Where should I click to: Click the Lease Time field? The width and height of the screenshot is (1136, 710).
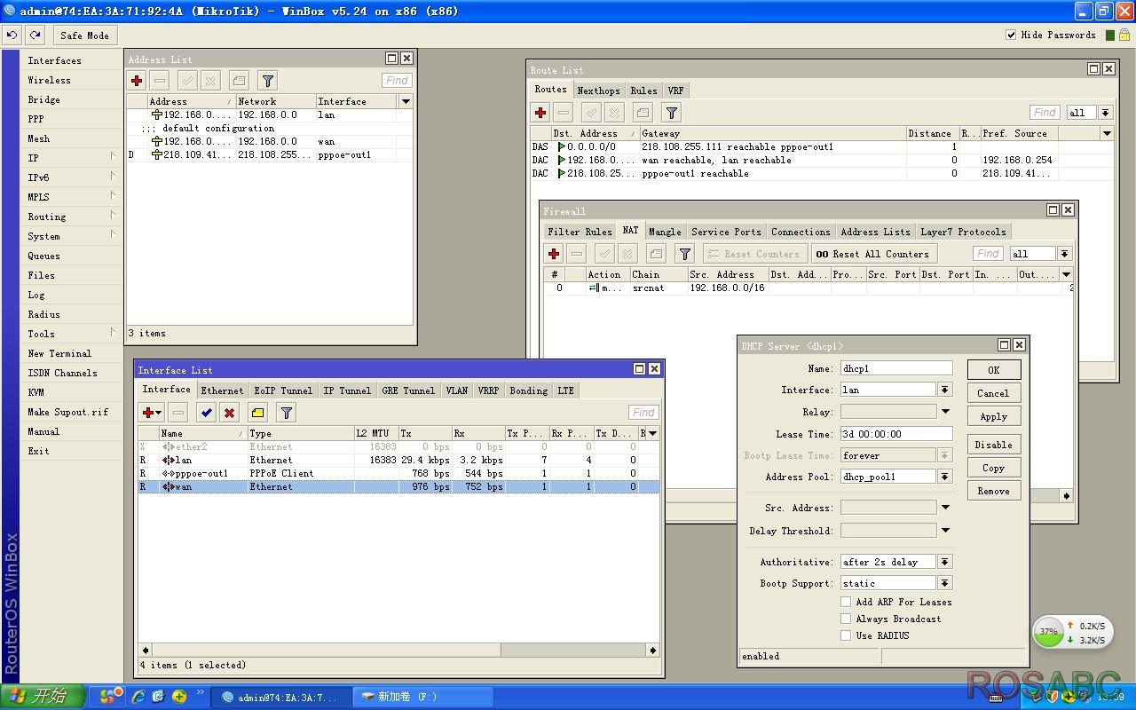(895, 434)
